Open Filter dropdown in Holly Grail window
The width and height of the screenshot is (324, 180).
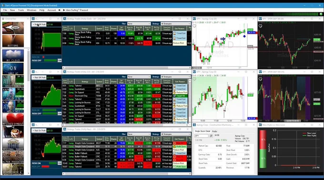[x=139, y=24]
